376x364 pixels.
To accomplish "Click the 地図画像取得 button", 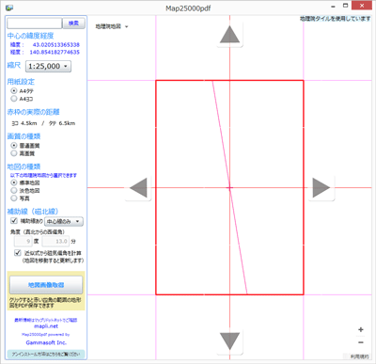I will pyautogui.click(x=46, y=285).
